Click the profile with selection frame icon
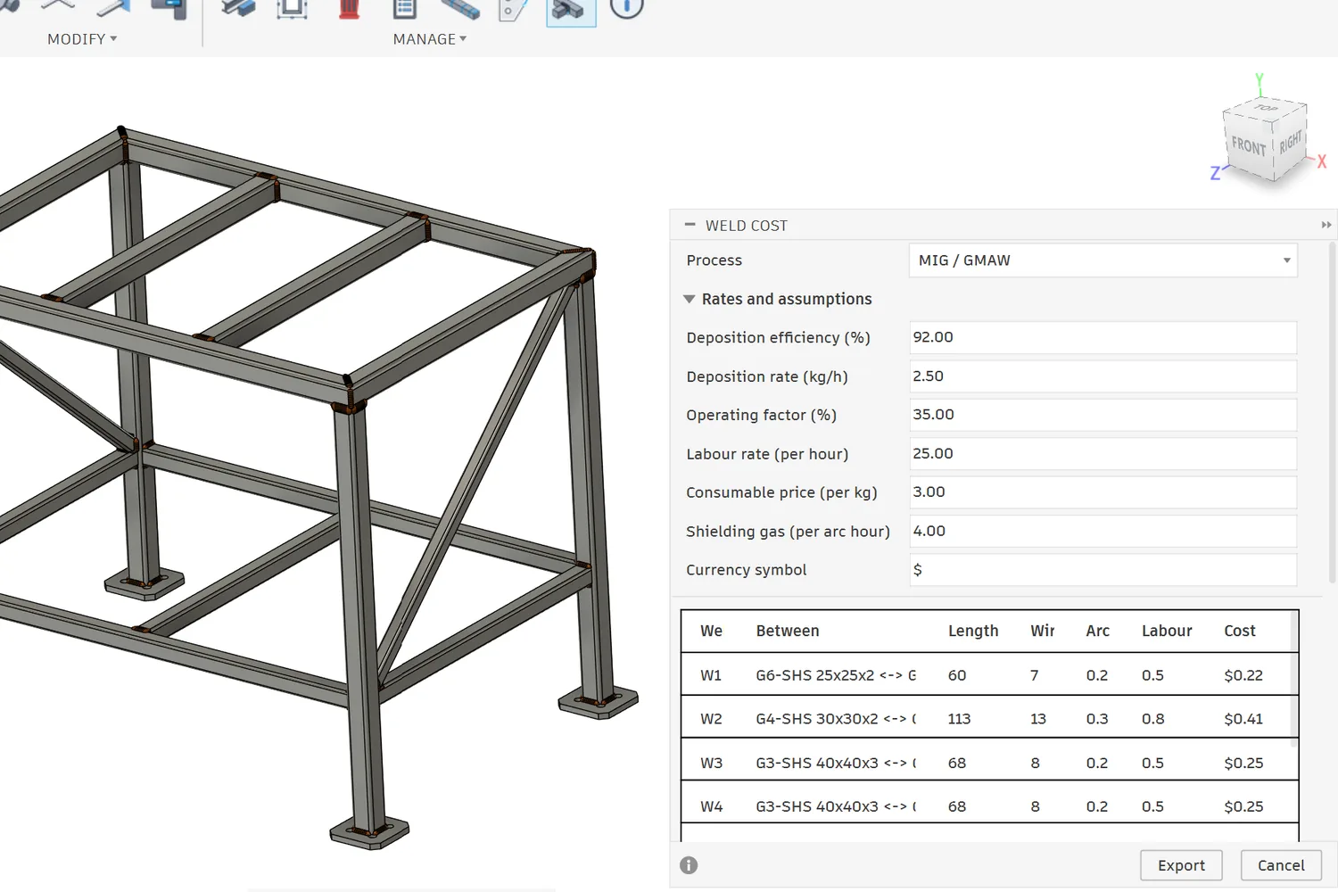Viewport: 1338px width, 892px height. coord(292,9)
